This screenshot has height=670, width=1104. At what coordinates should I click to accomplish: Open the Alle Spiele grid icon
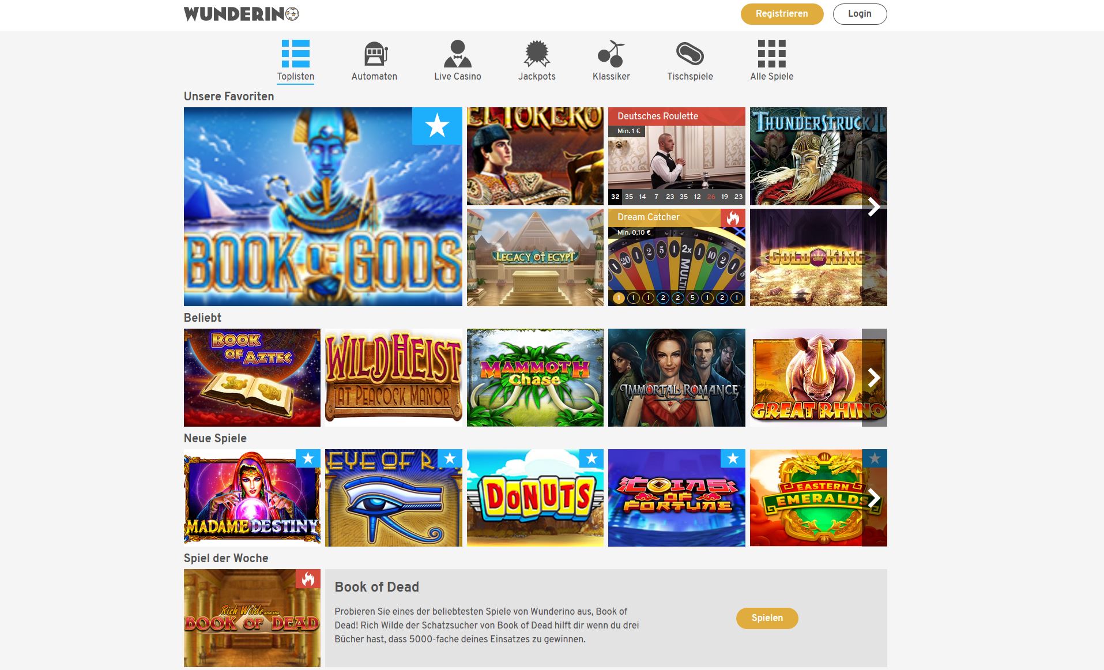click(x=771, y=54)
